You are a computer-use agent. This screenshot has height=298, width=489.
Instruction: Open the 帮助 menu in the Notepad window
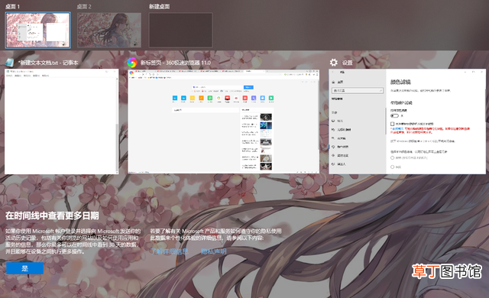click(x=46, y=76)
